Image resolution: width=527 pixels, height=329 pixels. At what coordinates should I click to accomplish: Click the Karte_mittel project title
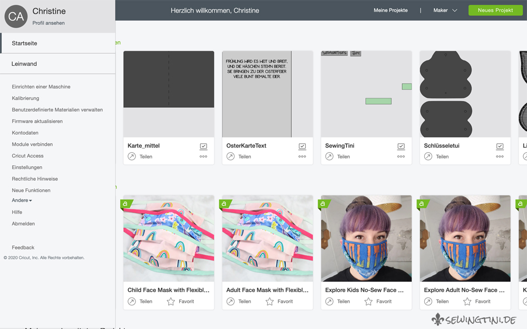point(143,146)
